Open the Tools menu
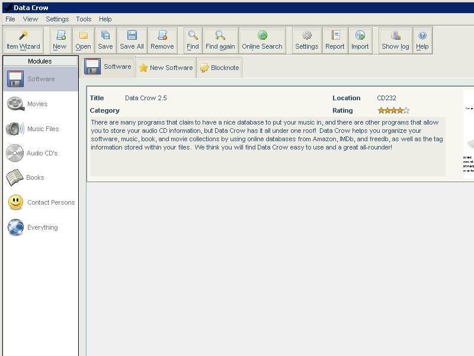Screen dimensions: 474x356 click(84, 19)
